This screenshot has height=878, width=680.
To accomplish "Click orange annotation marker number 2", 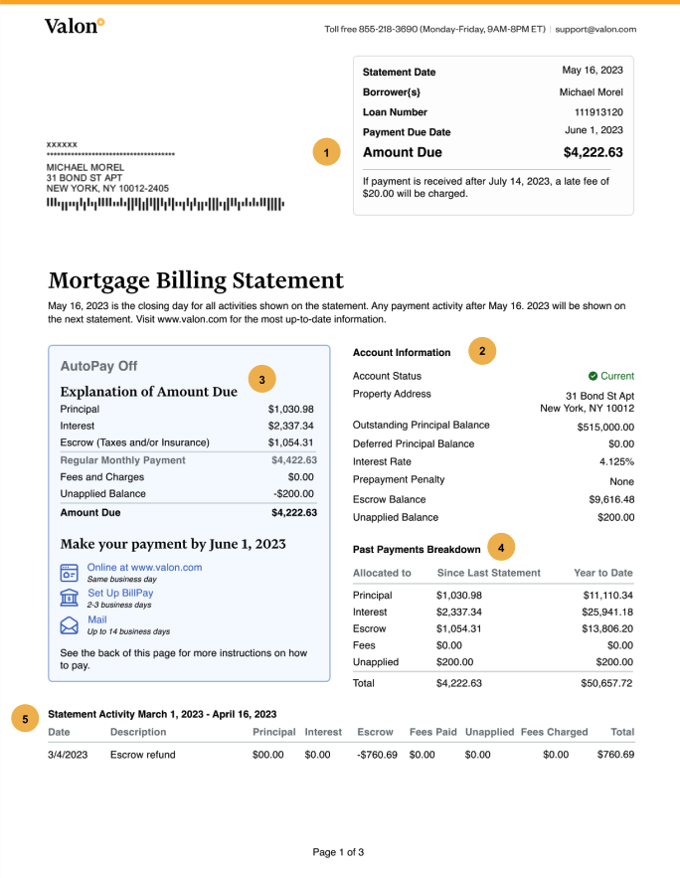I will (x=482, y=350).
